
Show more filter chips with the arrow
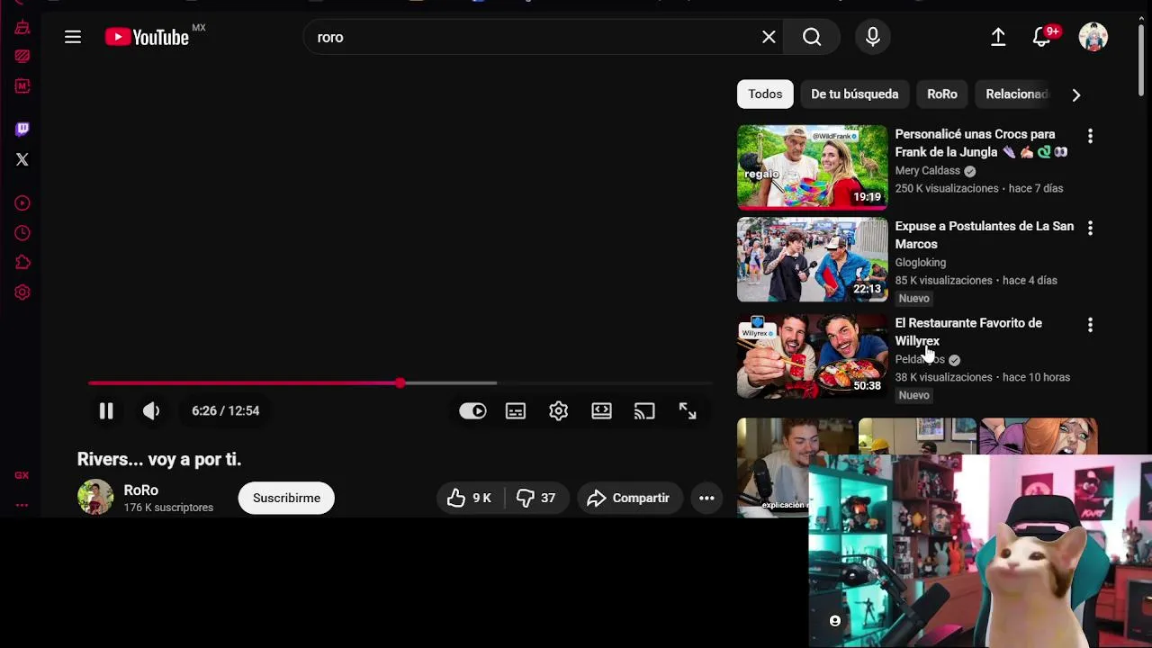pos(1076,94)
